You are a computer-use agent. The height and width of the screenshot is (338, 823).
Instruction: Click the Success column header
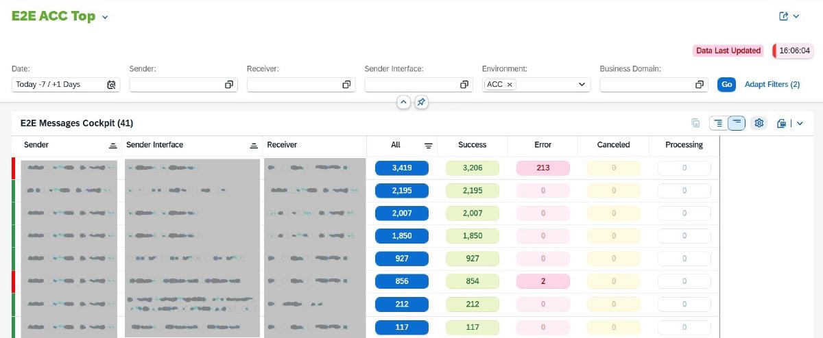472,145
